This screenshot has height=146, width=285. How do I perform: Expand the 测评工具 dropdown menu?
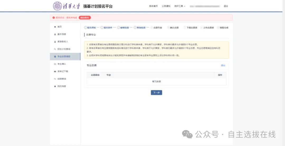(180, 6)
